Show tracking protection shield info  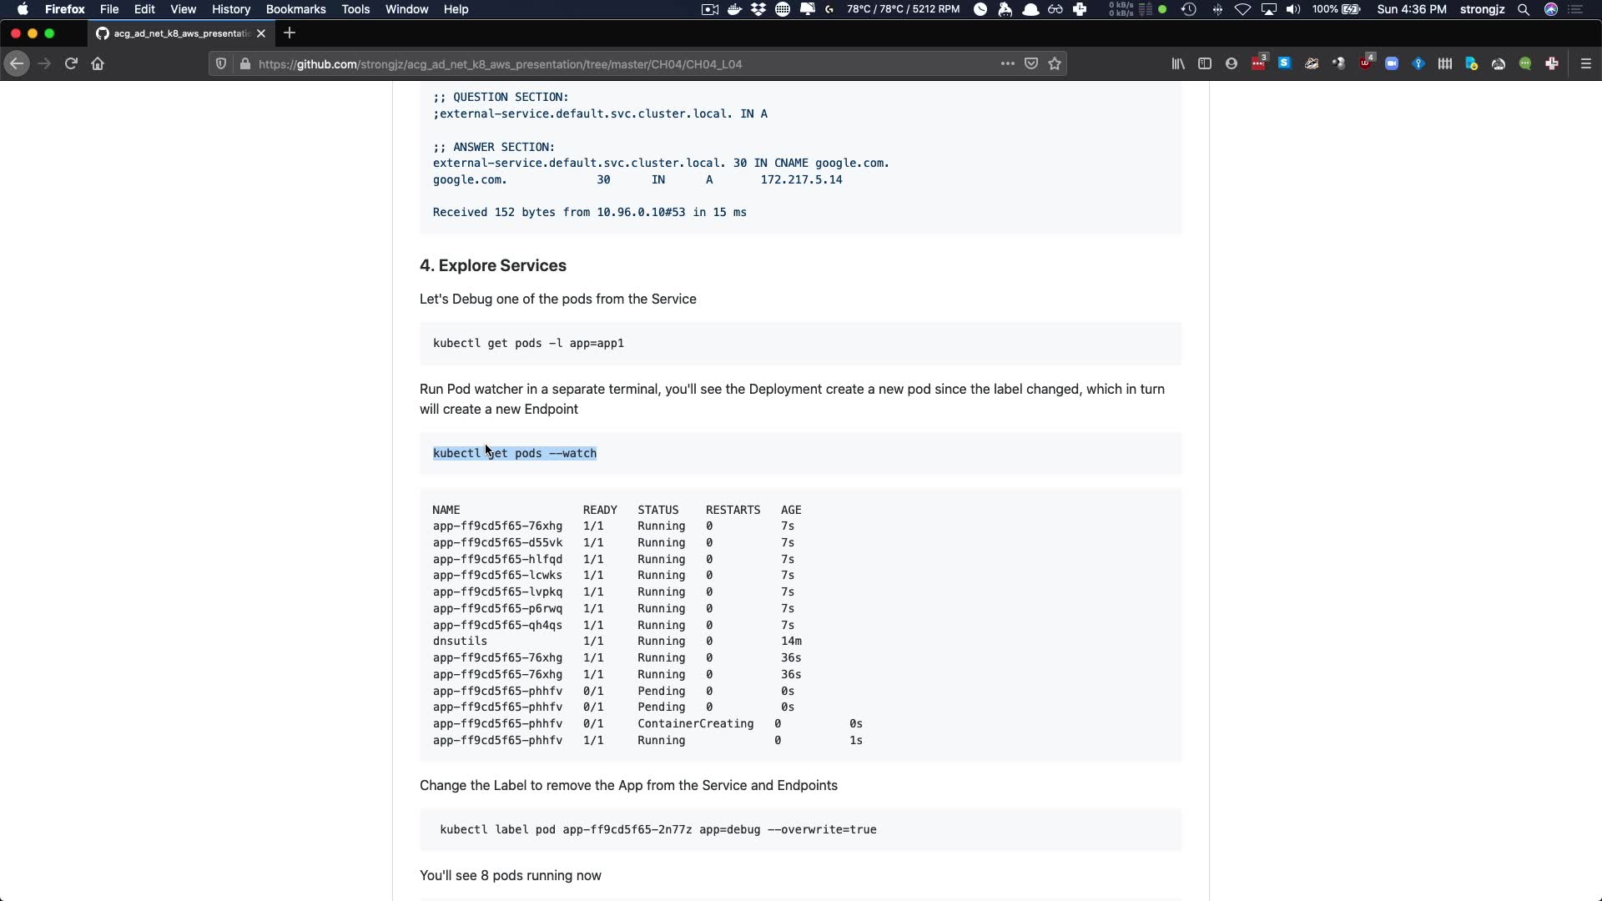[x=220, y=63]
